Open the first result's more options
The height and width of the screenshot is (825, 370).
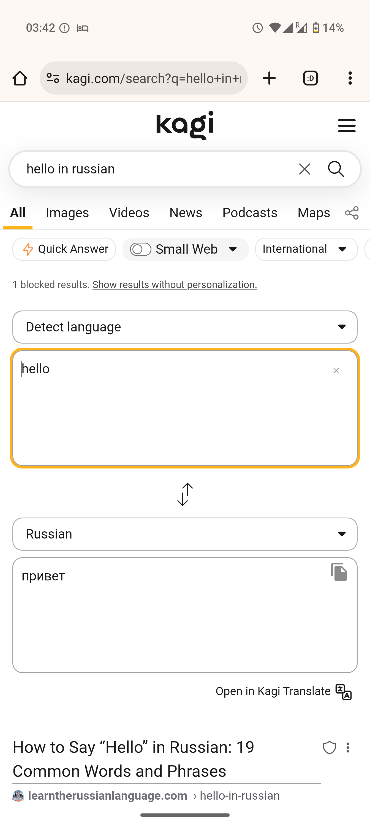click(348, 748)
